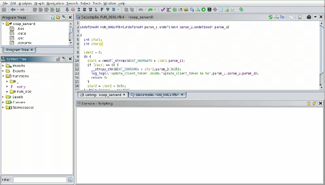Image resolution: width=325 pixels, height=185 pixels.
Task: Open folder icon in Program Trees header
Action: (x=58, y=18)
